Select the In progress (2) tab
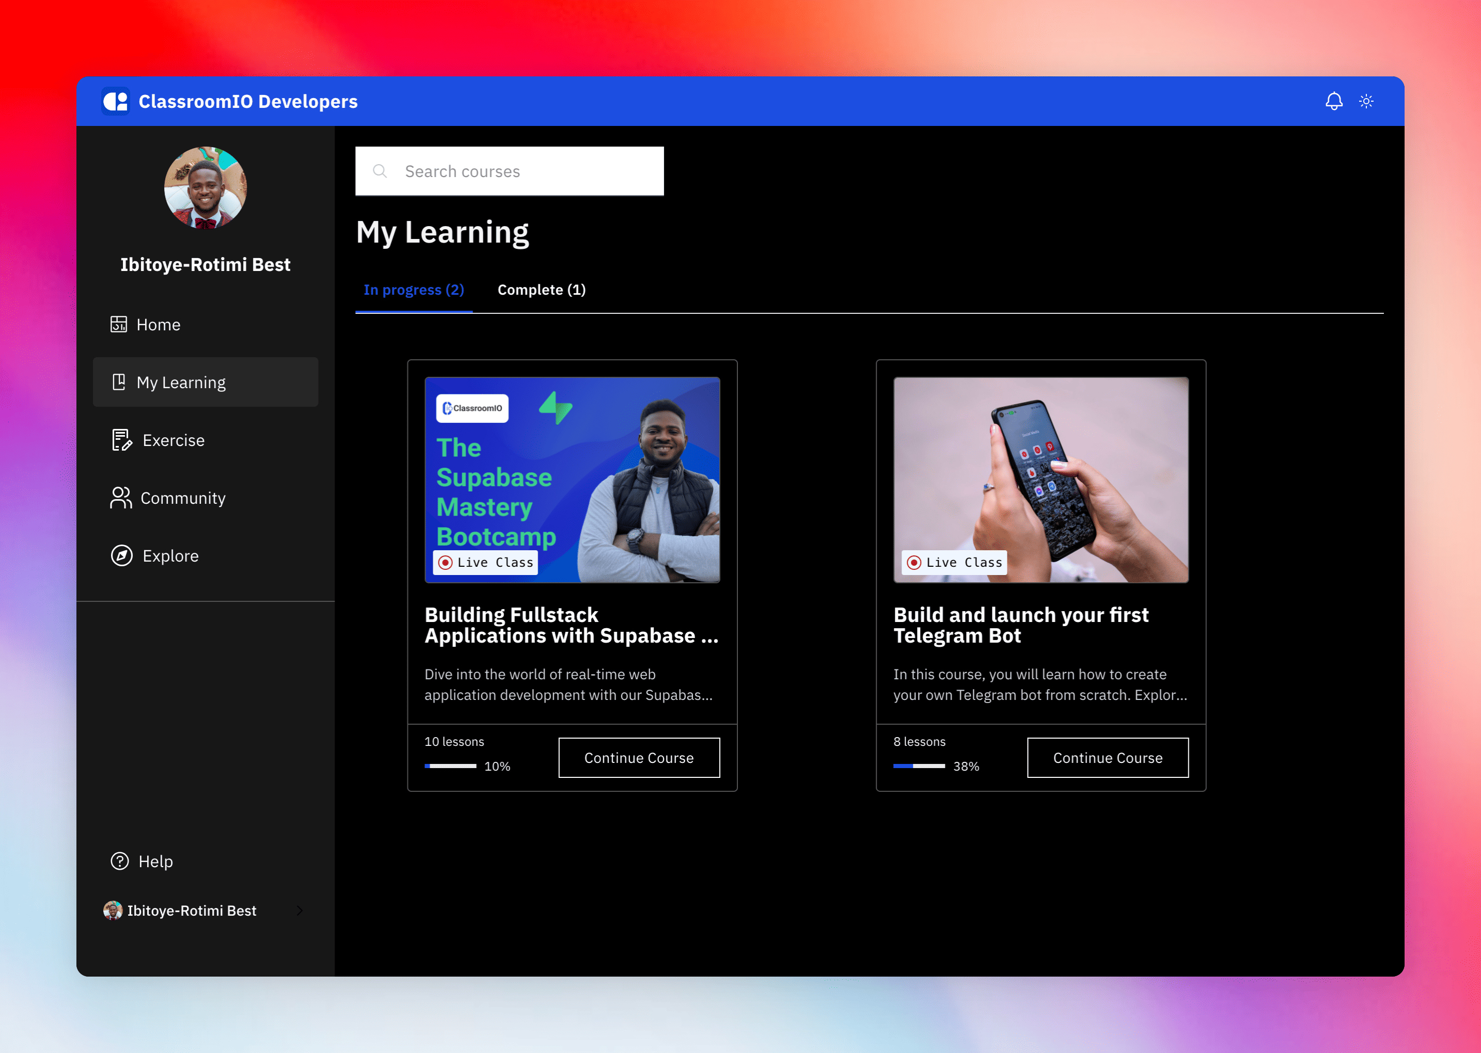Screen dimensions: 1481x1053 414,289
